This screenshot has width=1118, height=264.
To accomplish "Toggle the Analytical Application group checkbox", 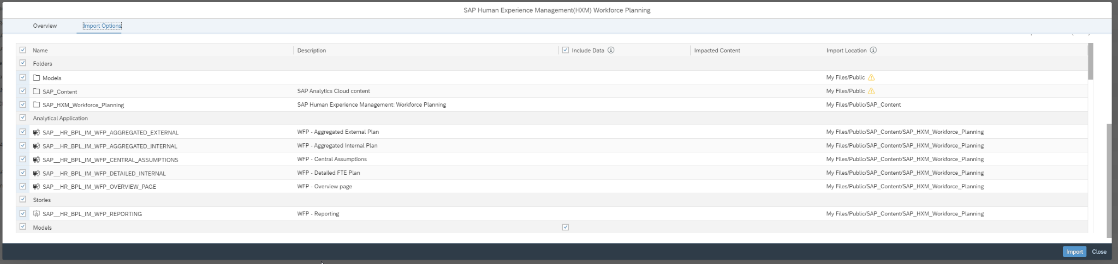I will 23,118.
